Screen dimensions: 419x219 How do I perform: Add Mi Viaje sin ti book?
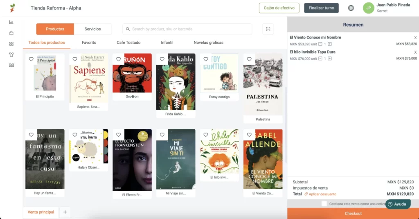coord(176,163)
